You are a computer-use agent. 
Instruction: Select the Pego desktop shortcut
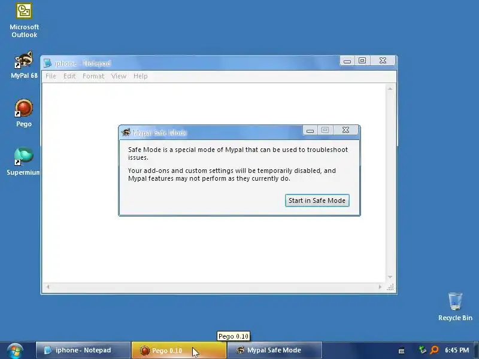(x=24, y=113)
